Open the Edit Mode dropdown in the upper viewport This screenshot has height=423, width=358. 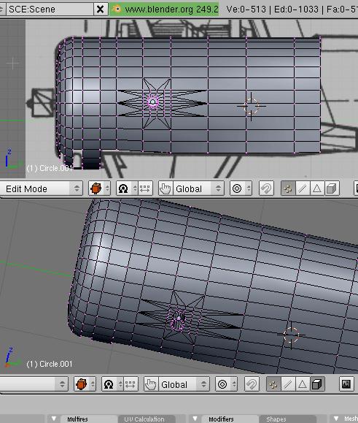[41, 188]
